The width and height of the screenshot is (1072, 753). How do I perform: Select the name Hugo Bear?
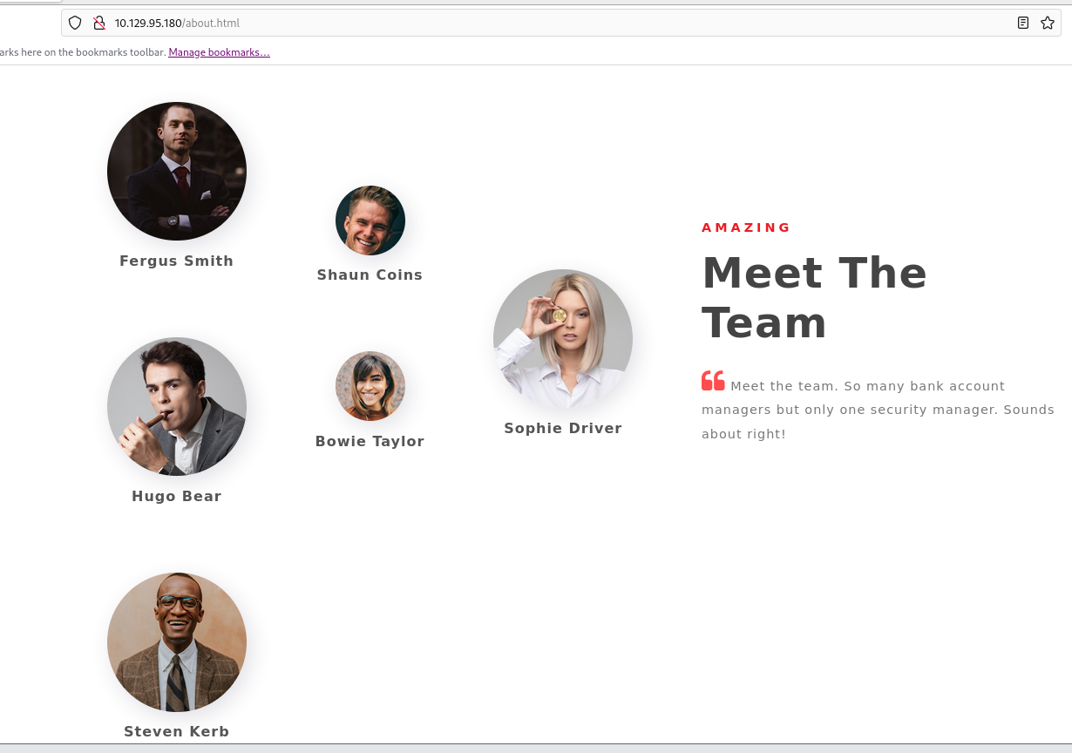[177, 496]
